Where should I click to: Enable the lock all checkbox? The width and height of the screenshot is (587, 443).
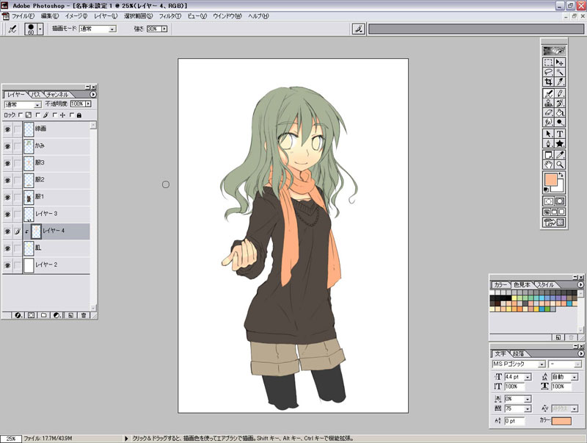click(x=72, y=115)
